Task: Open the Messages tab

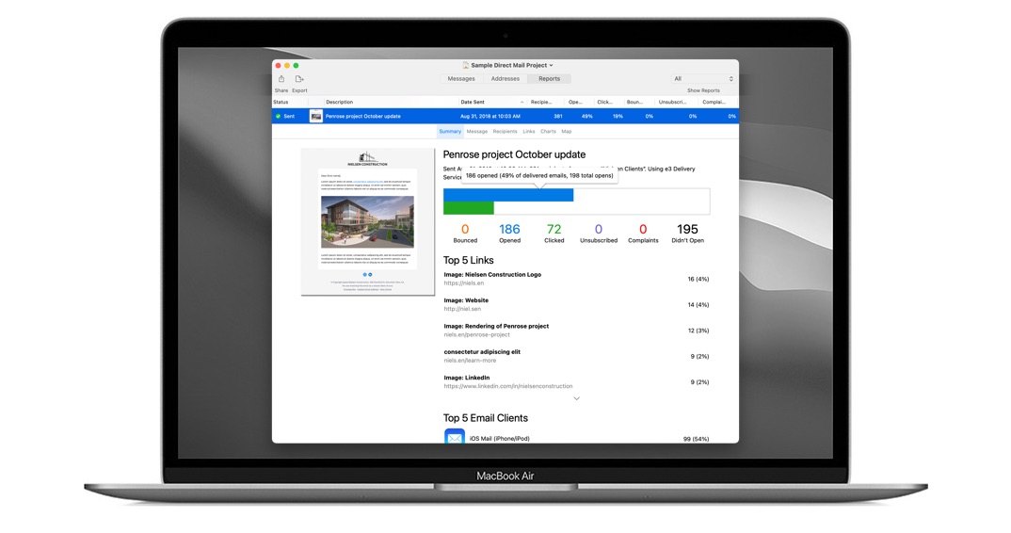Action: click(x=461, y=79)
